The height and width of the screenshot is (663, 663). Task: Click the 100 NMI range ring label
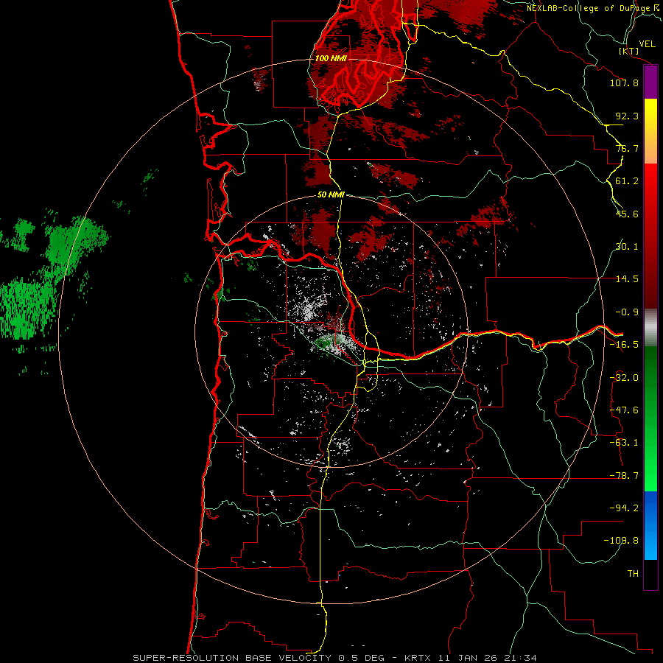click(x=331, y=58)
